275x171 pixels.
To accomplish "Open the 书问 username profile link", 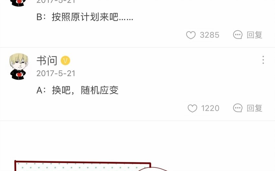I will [47, 61].
